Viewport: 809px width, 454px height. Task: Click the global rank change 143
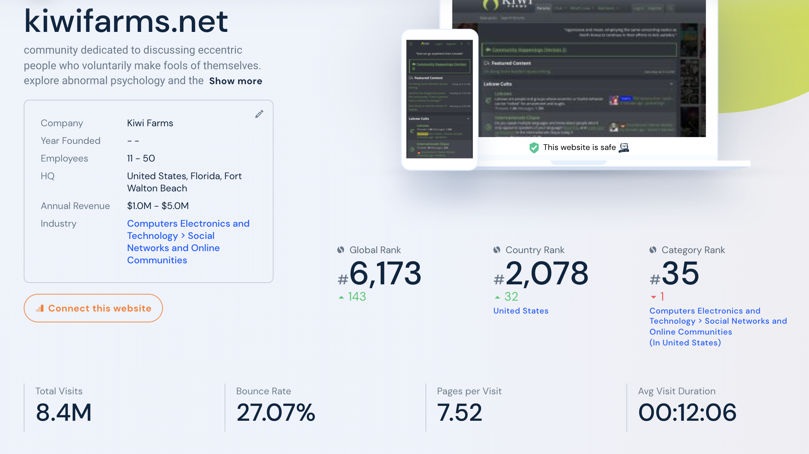tap(357, 297)
